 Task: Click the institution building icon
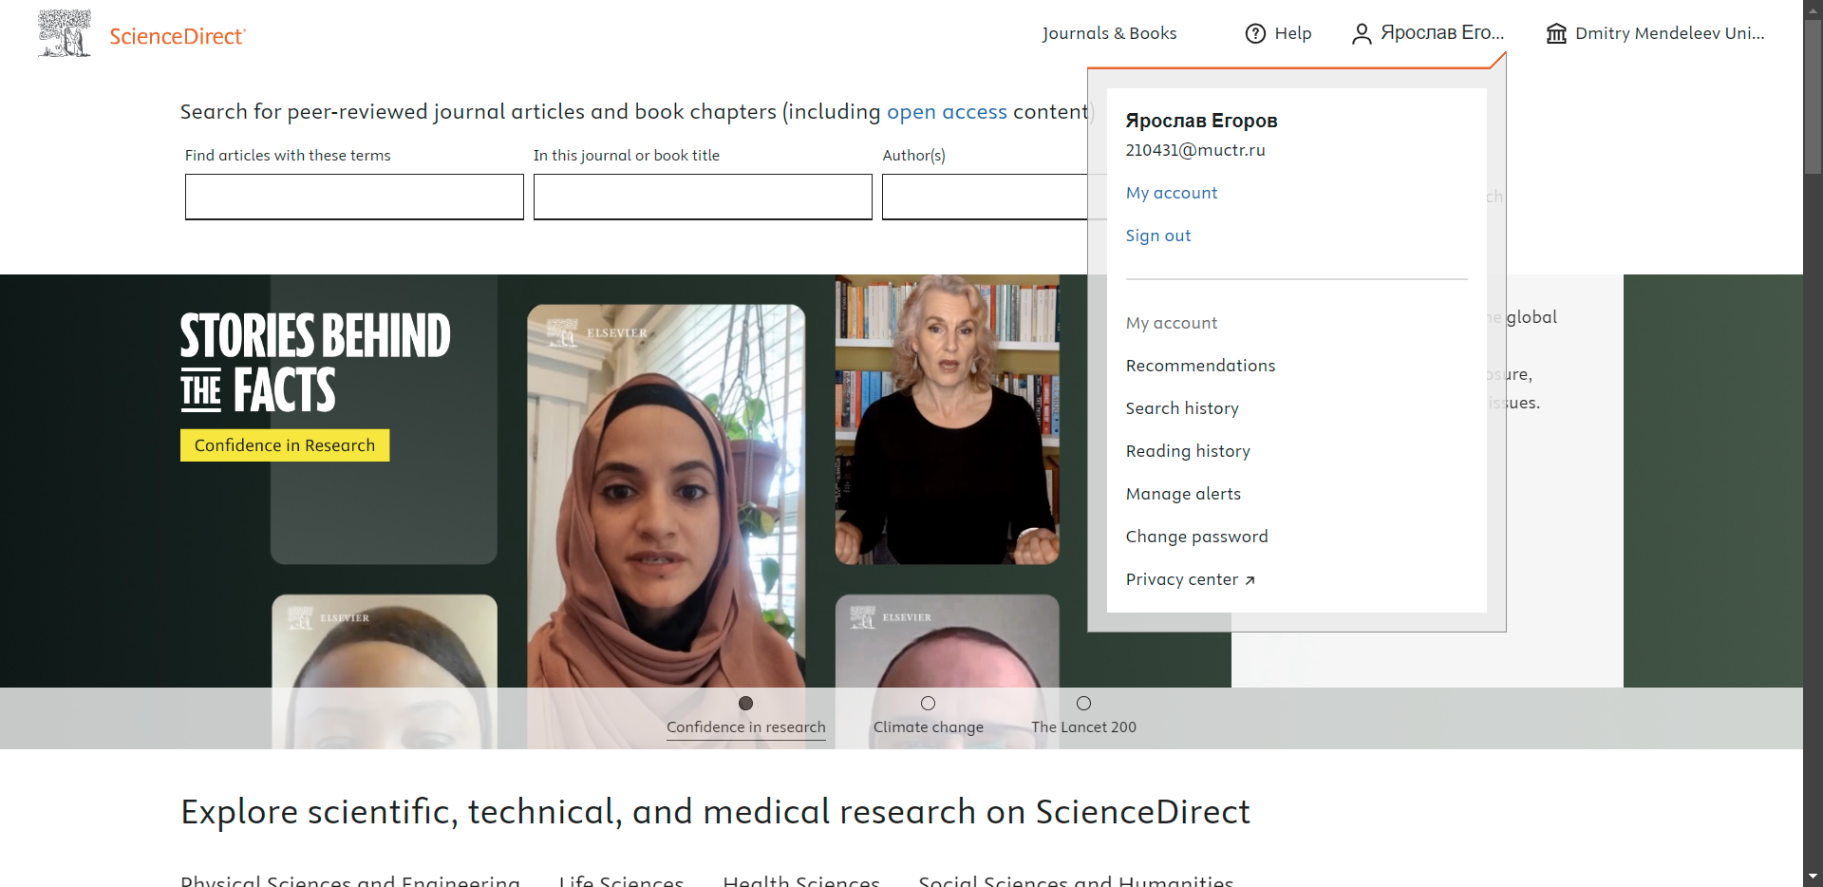coord(1556,33)
